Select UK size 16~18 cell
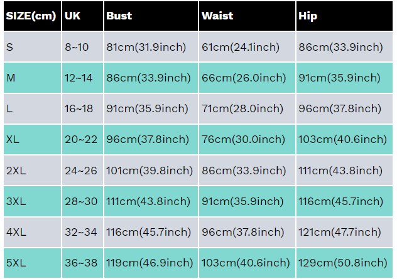The image size is (397, 279). [x=82, y=108]
